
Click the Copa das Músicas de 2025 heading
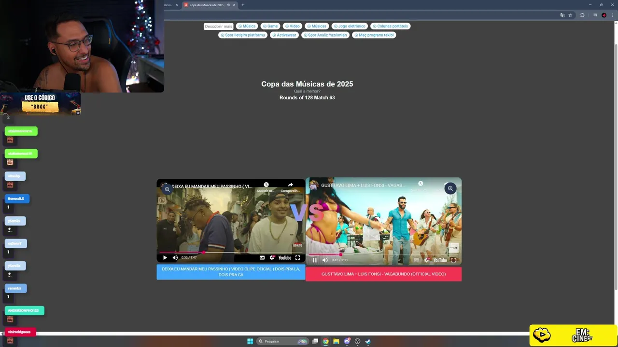pos(307,84)
